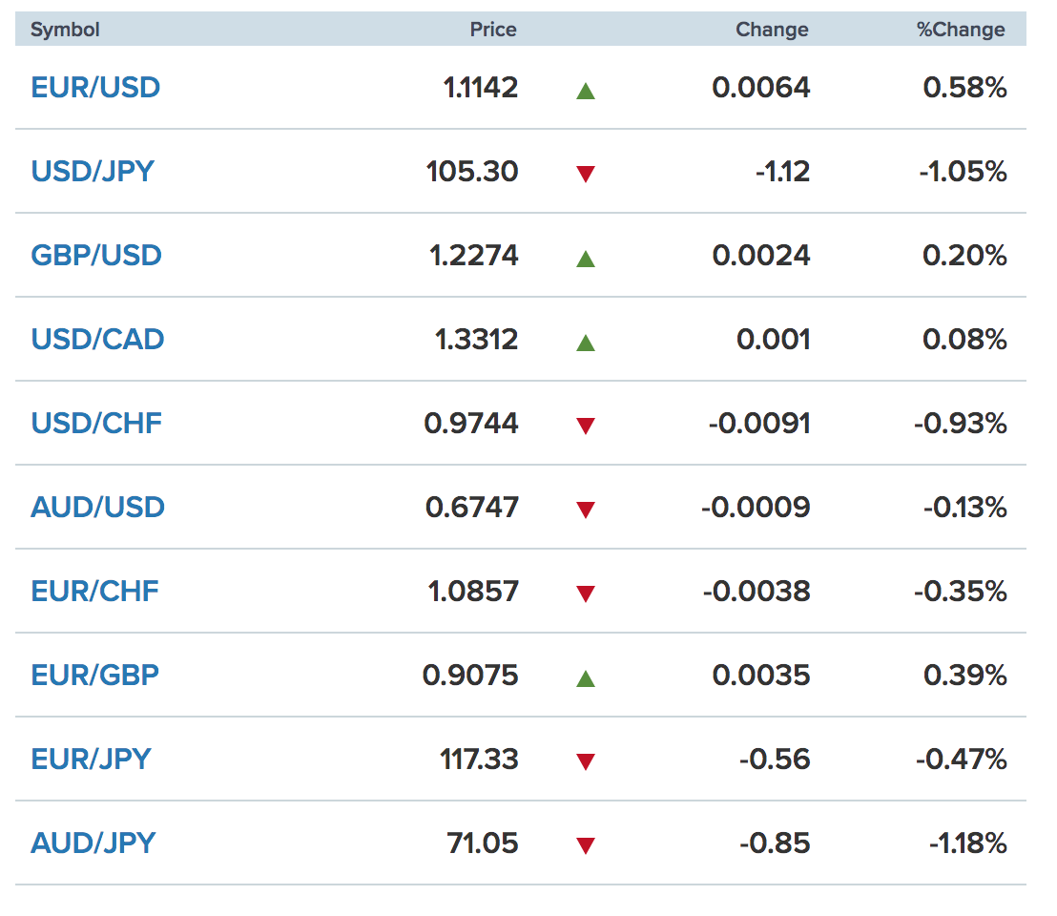The image size is (1057, 916).
Task: Click the green up arrow beside EUR/USD
Action: 585,91
